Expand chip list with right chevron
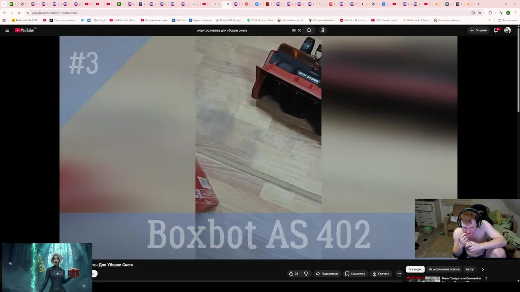 (x=483, y=269)
